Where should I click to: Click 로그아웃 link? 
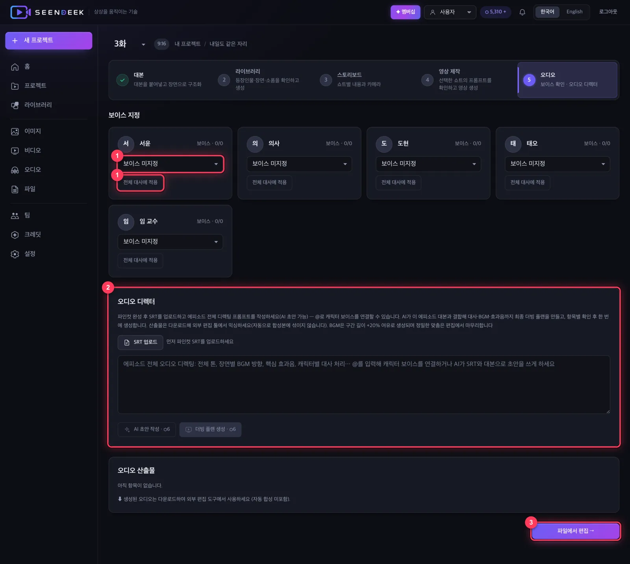(x=608, y=12)
